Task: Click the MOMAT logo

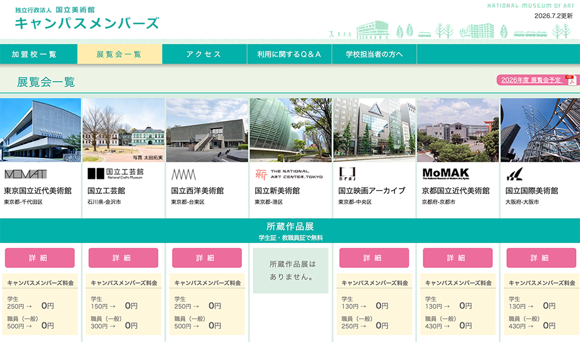Action: [x=26, y=174]
